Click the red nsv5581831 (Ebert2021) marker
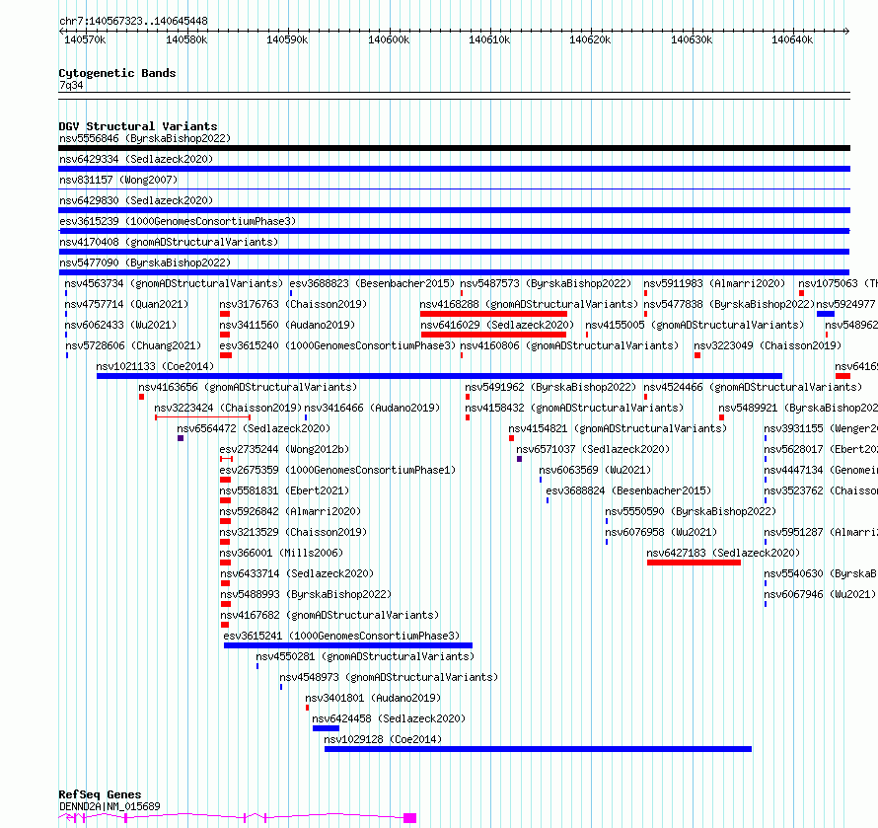Image resolution: width=878 pixels, height=828 pixels. pyautogui.click(x=226, y=500)
